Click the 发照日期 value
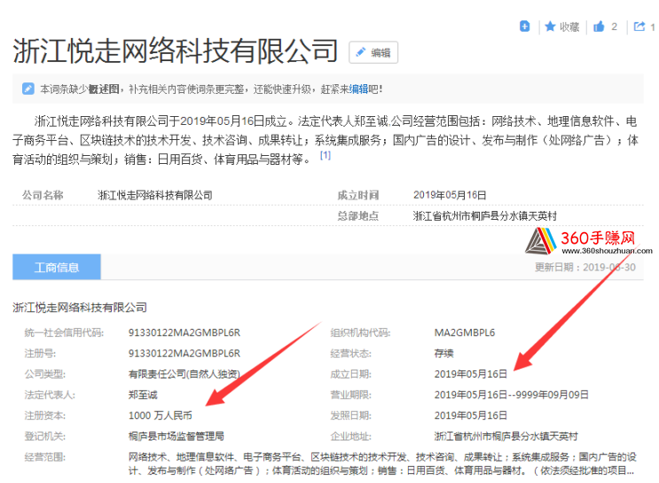 click(x=471, y=416)
